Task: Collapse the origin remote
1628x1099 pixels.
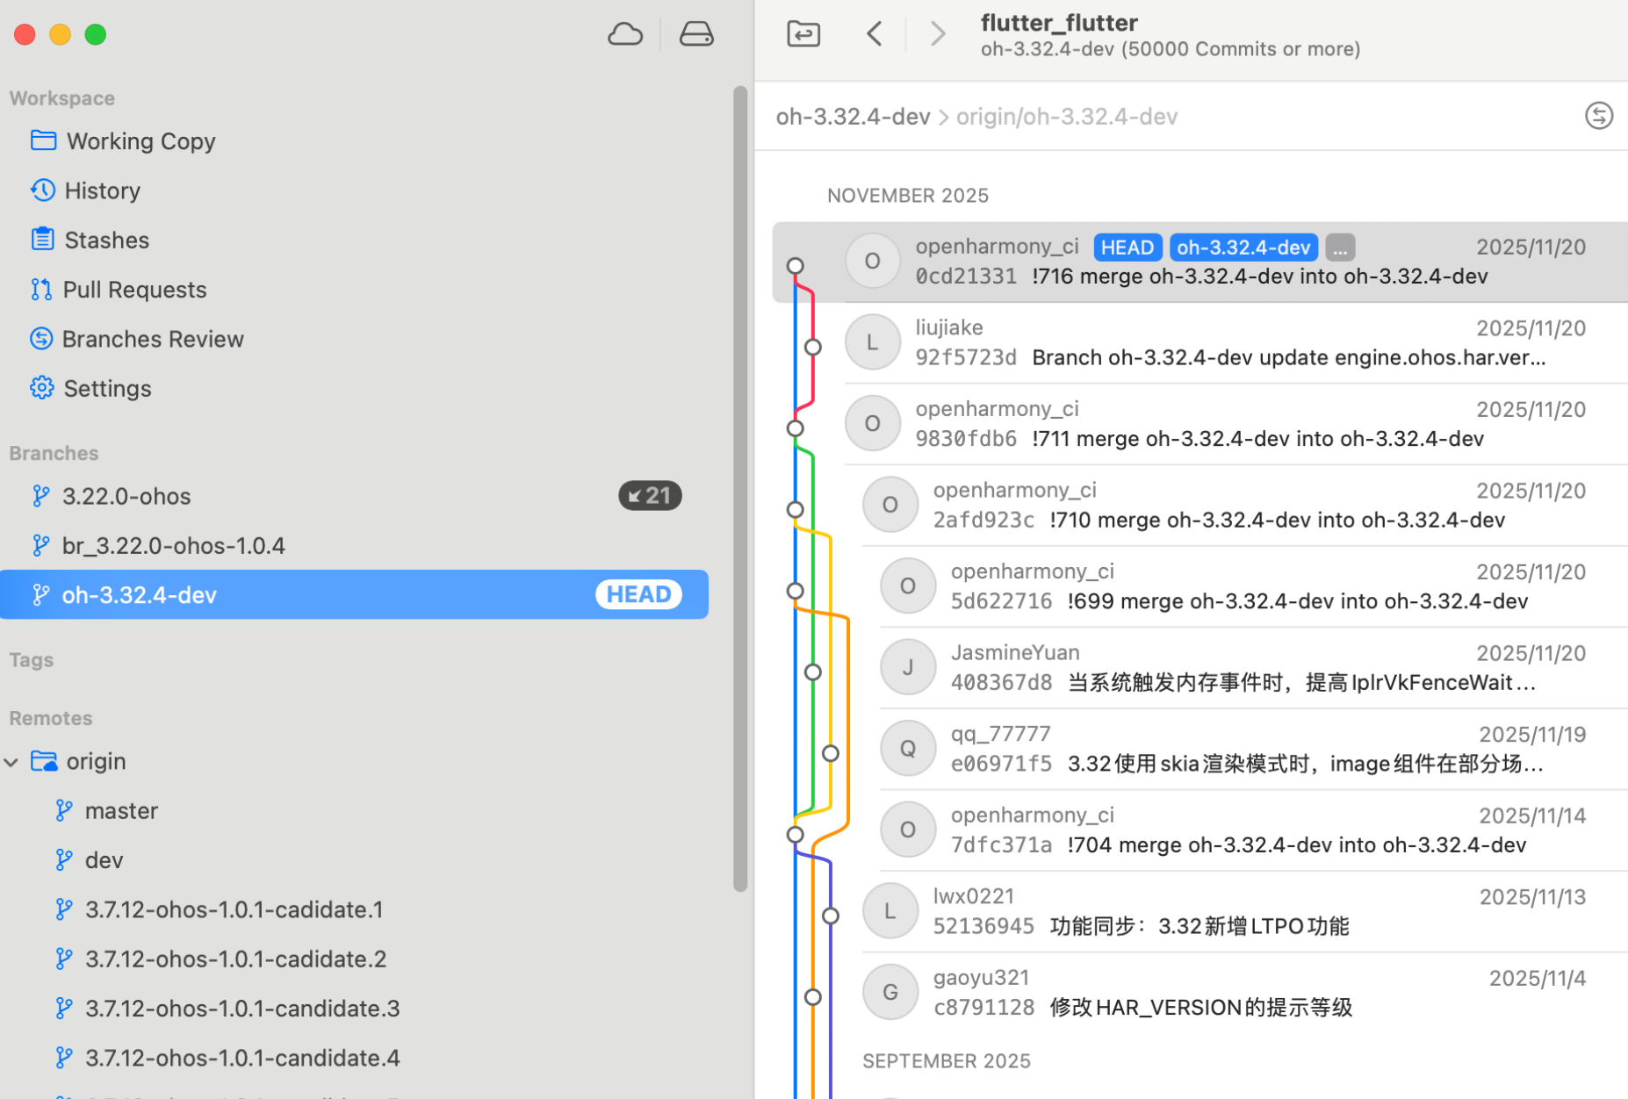Action: 11,761
